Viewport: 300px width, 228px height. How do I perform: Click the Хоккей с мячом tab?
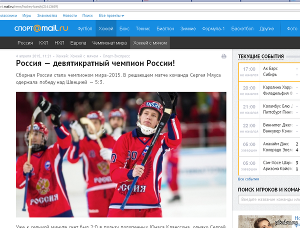pos(149,43)
